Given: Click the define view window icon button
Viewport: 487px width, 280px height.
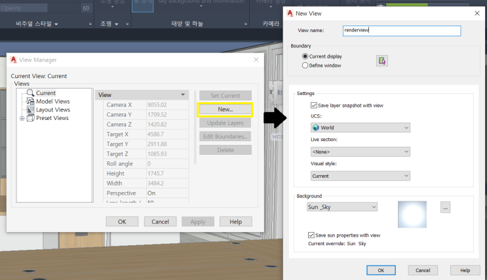Looking at the screenshot, I should tap(382, 60).
